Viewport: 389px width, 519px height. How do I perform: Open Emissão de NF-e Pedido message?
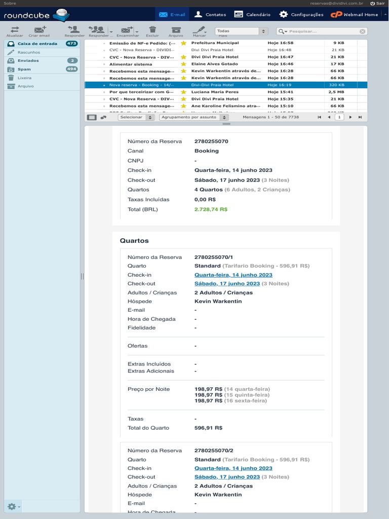pyautogui.click(x=226, y=43)
